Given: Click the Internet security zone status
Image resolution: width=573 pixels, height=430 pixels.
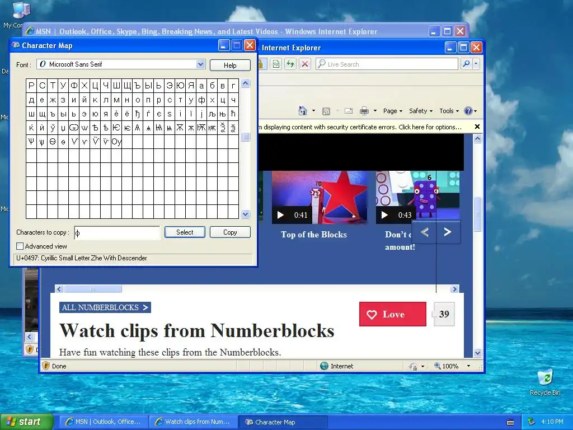Looking at the screenshot, I should click(x=336, y=366).
